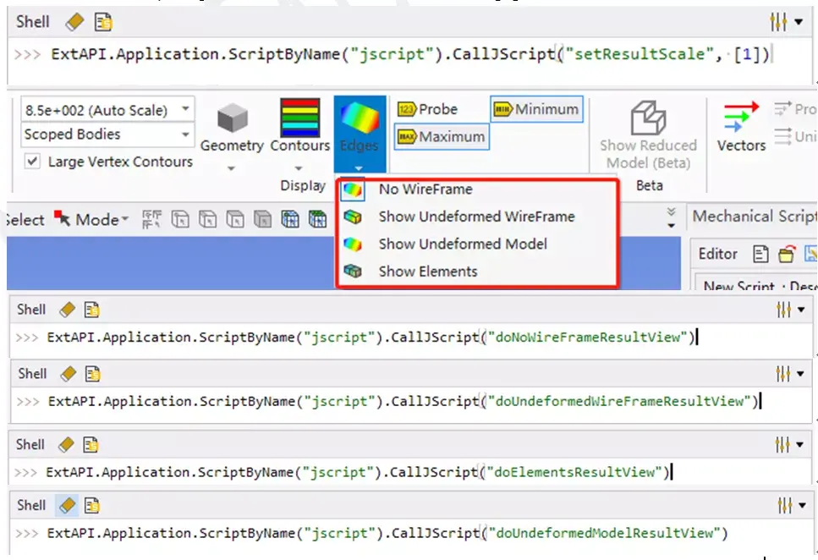Open the Scoped Bodies dropdown
818x560 pixels.
point(107,135)
